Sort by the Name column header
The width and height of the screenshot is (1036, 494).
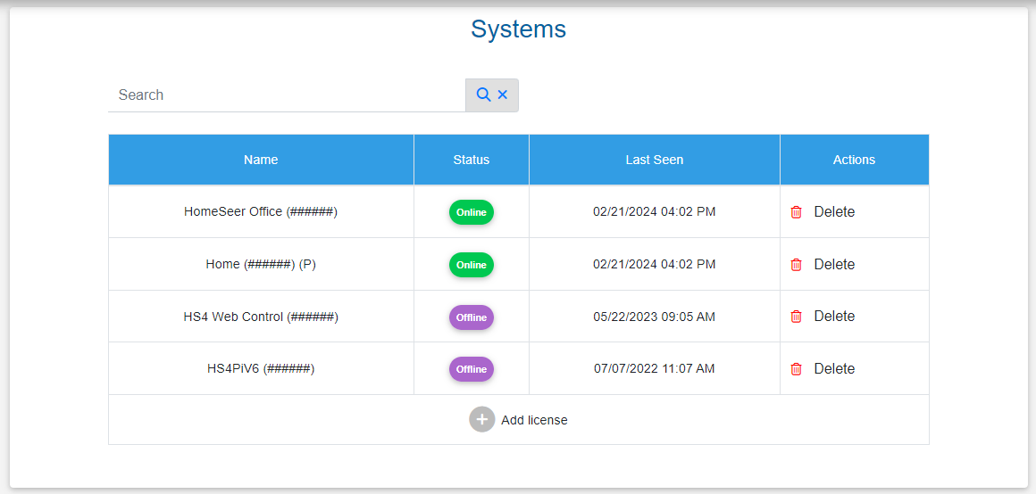261,160
